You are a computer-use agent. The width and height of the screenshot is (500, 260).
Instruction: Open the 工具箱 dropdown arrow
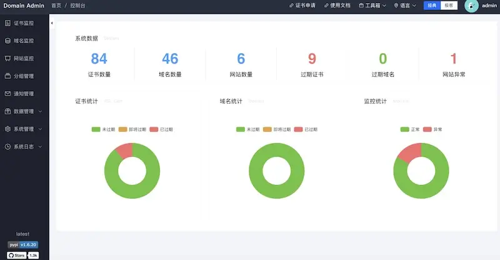tap(384, 6)
